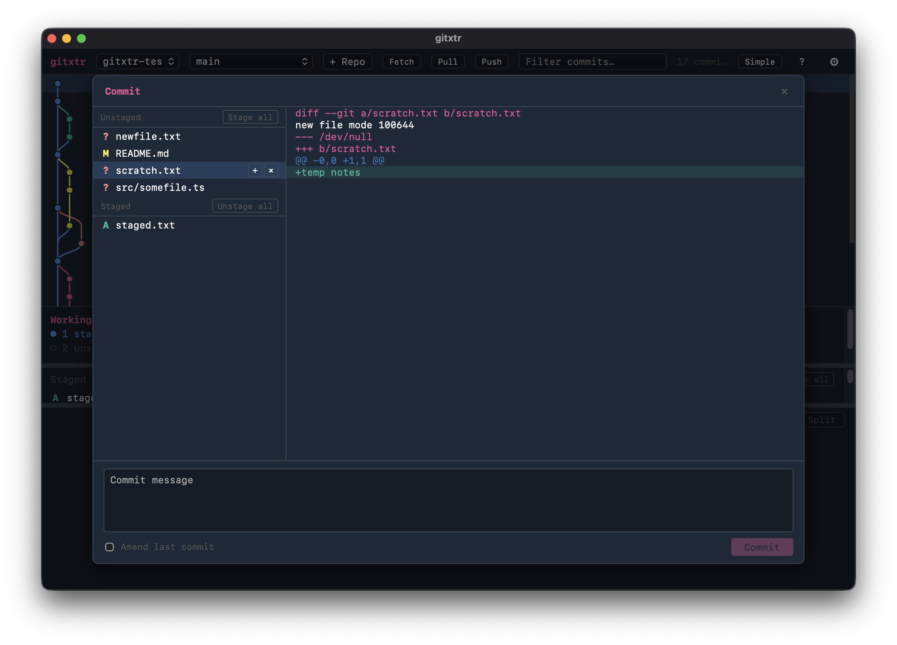897x645 pixels.
Task: Click the '+temp notes' diff line
Action: point(545,172)
